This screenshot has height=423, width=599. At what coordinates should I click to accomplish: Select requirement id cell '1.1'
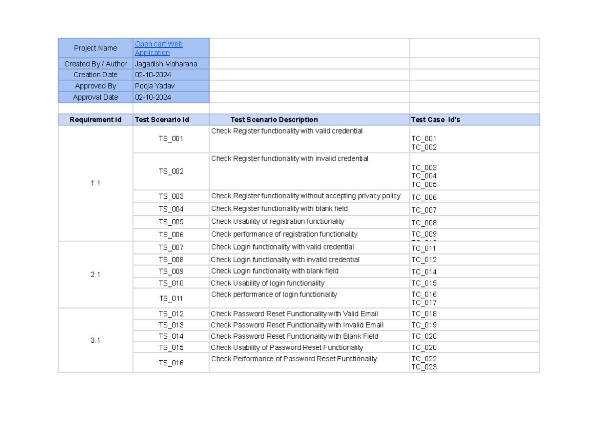click(95, 183)
